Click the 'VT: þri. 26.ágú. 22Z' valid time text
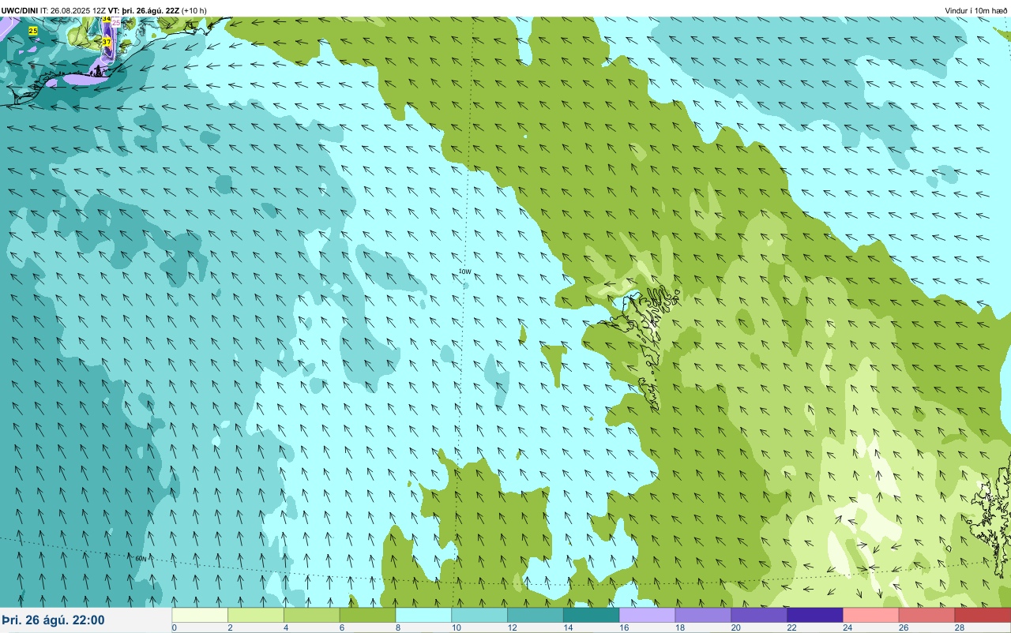Screen dimensions: 1011x633 click(144, 11)
